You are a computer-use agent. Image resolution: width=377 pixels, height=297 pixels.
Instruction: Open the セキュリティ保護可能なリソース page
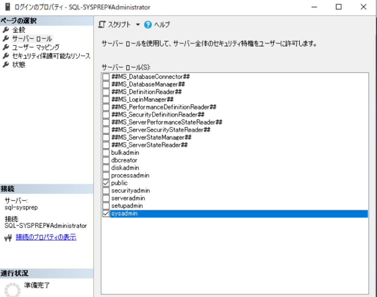pyautogui.click(x=51, y=56)
